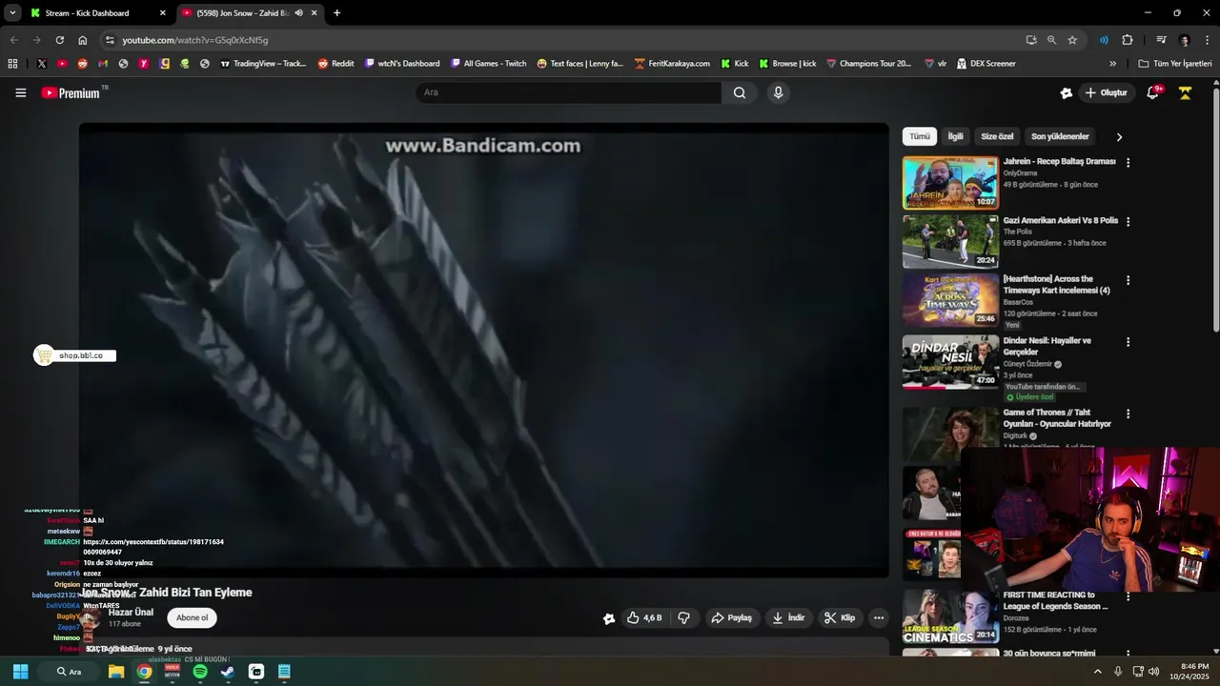The width and height of the screenshot is (1220, 686).
Task: Open File Explorer from the taskbar
Action: tap(116, 672)
